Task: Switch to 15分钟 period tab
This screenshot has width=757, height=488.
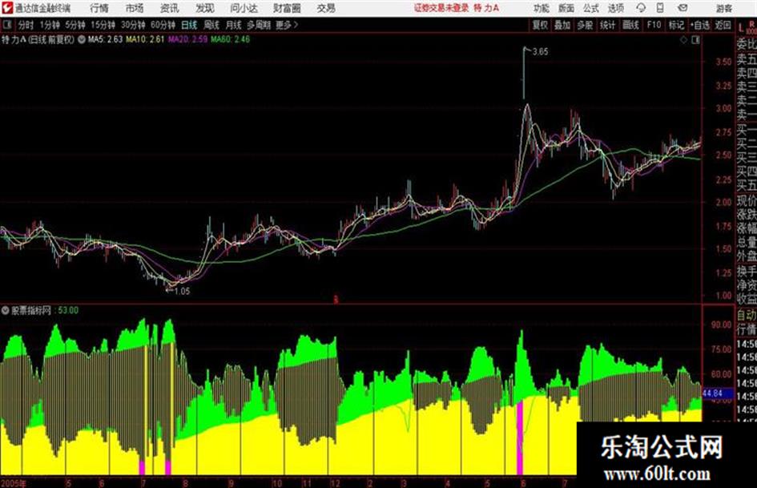Action: [103, 25]
